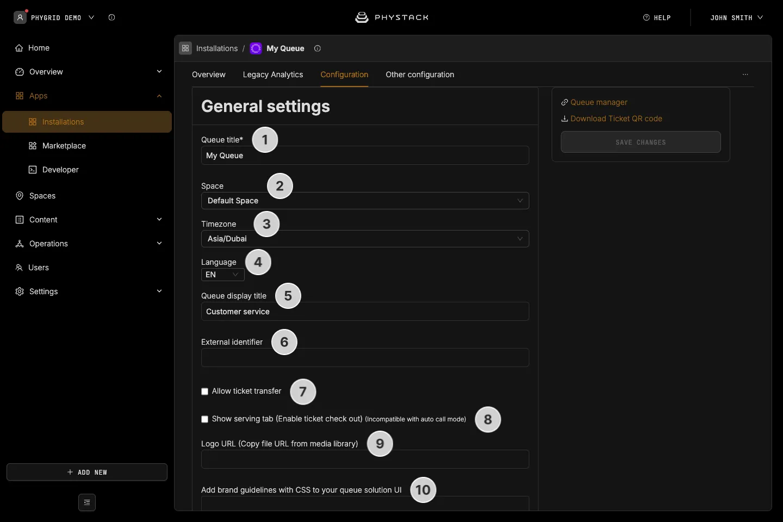Click the Help question mark icon
Image resolution: width=783 pixels, height=522 pixels.
click(647, 17)
